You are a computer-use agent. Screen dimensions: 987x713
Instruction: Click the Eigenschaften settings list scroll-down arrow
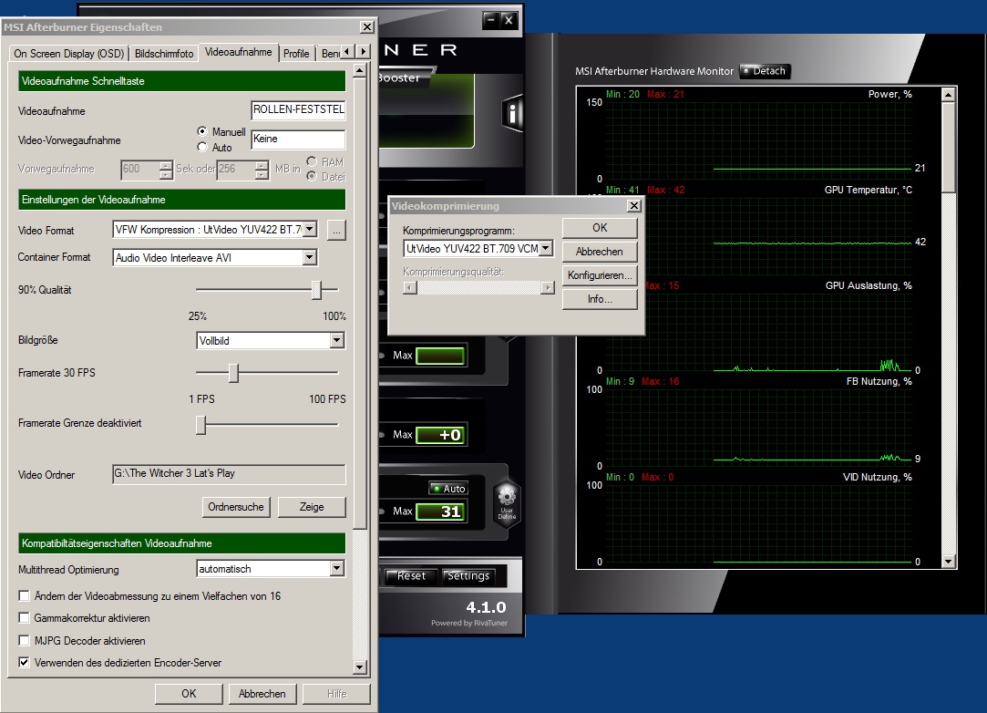pos(360,667)
